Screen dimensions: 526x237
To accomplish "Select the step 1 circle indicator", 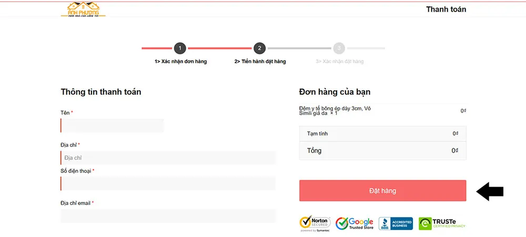I will [180, 48].
